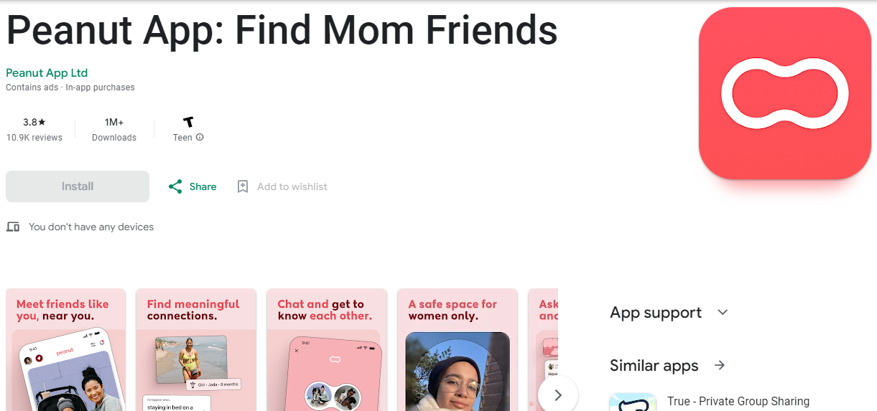Click the 3.8 star rating reviews
Image resolution: width=877 pixels, height=411 pixels.
click(34, 130)
